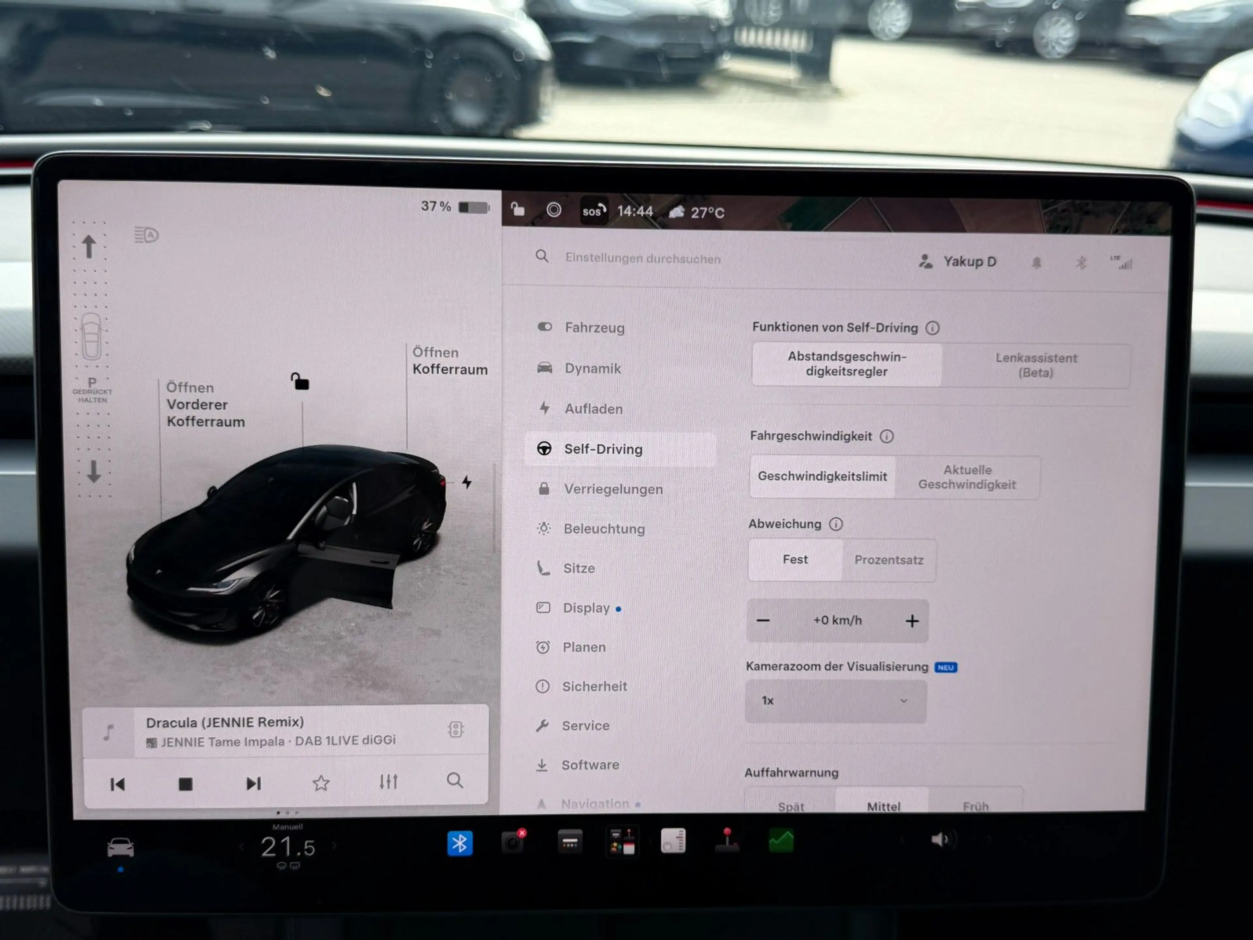The width and height of the screenshot is (1253, 940).
Task: Increase speed offset with plus
Action: [x=912, y=621]
